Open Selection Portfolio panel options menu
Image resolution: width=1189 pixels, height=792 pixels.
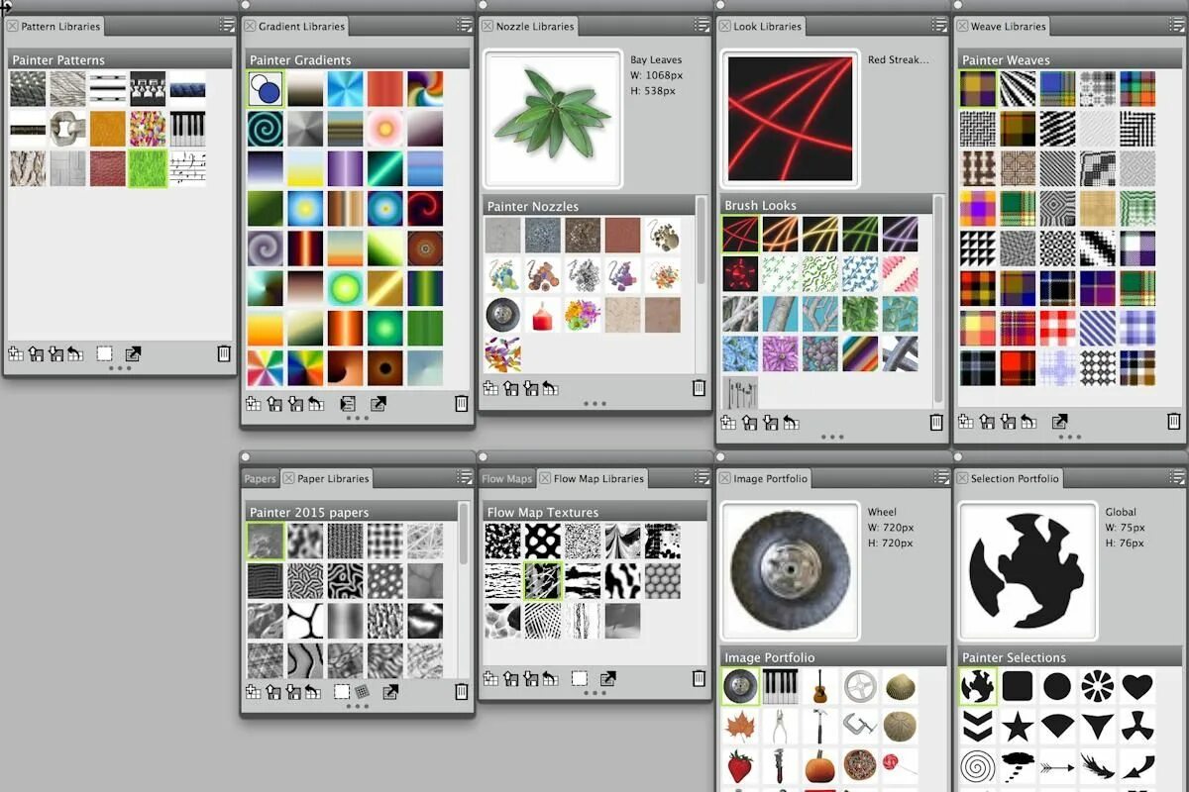1178,477
